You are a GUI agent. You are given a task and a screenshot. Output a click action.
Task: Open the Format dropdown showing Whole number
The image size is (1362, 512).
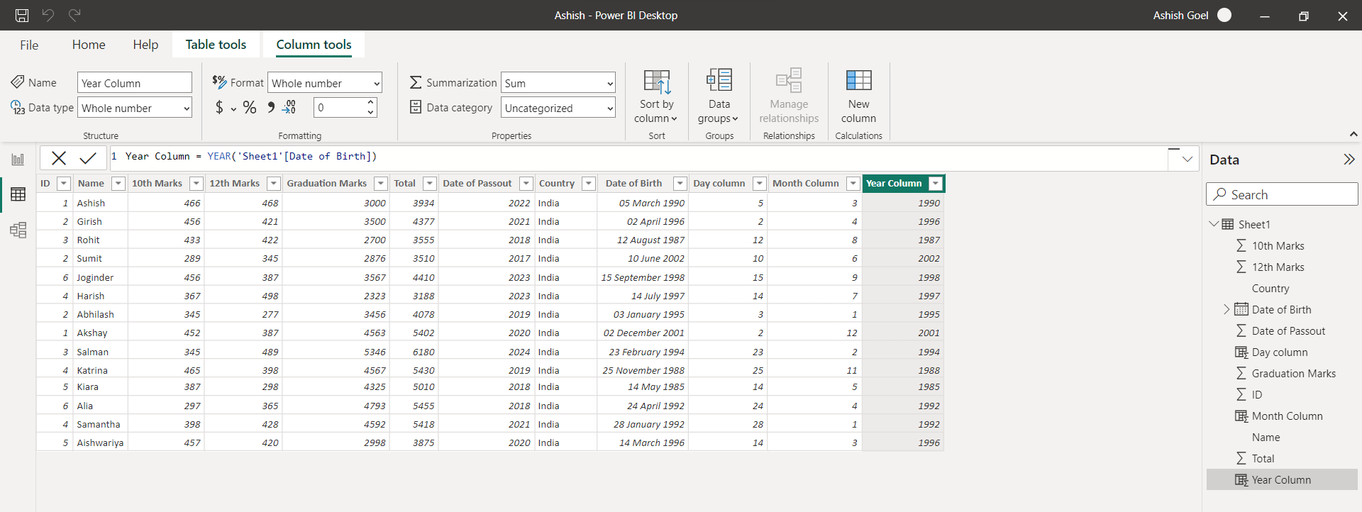(325, 83)
